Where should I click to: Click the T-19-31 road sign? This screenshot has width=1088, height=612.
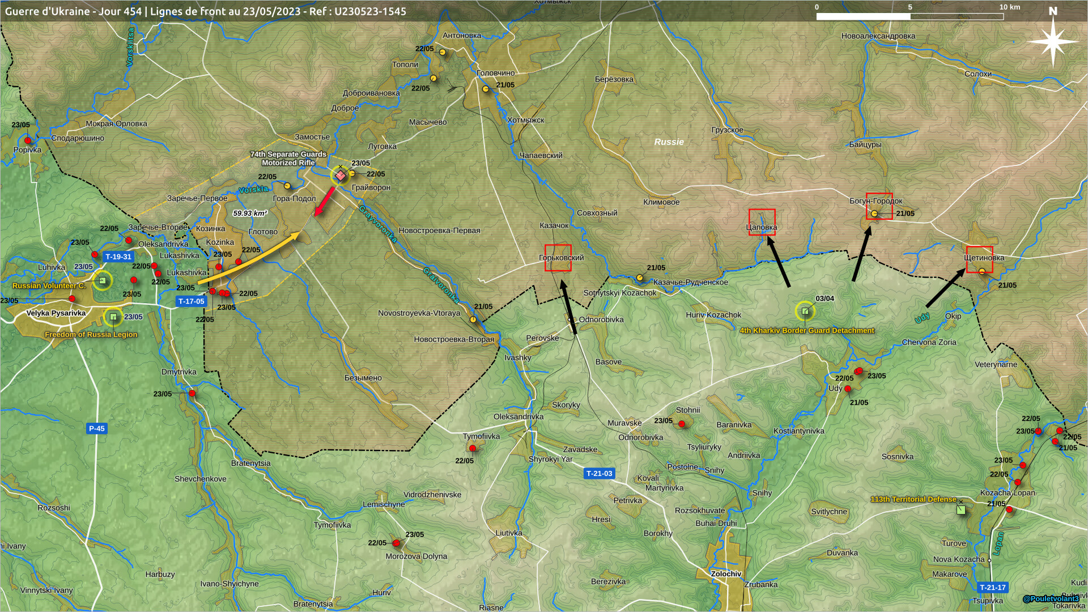point(118,257)
